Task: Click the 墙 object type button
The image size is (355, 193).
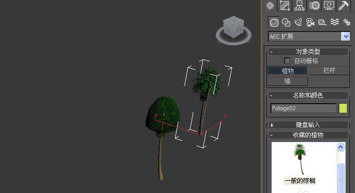Action: (288, 81)
